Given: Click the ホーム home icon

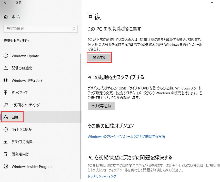Looking at the screenshot, I should [x=6, y=17].
